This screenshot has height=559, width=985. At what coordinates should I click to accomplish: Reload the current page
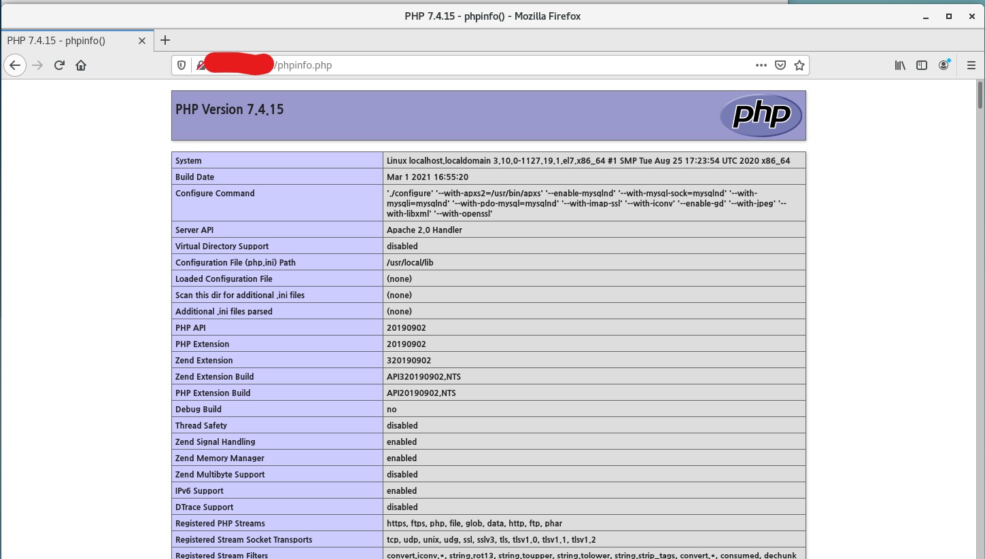point(59,65)
